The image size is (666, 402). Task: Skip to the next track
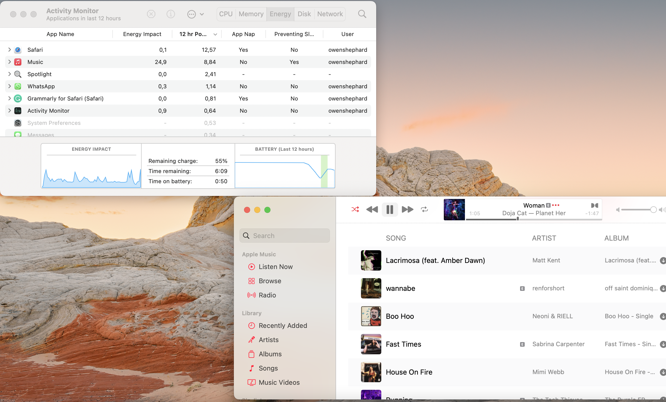(407, 210)
